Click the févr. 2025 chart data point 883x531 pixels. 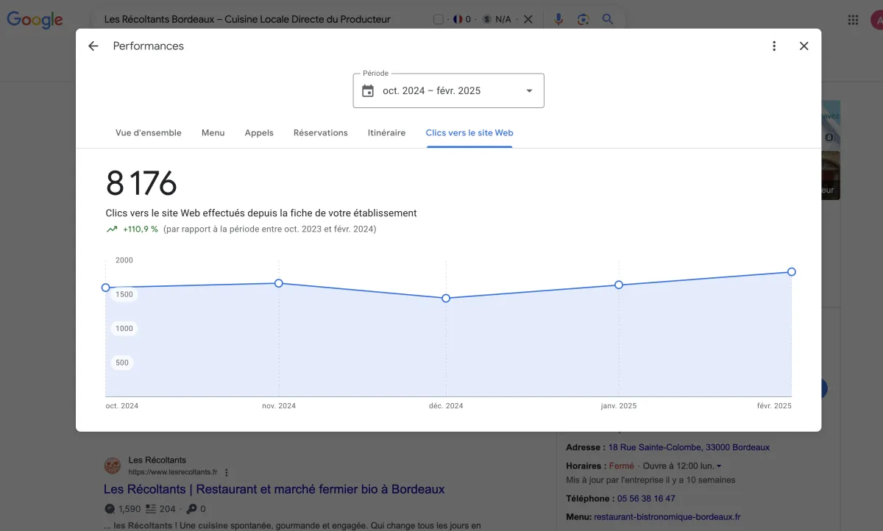792,271
